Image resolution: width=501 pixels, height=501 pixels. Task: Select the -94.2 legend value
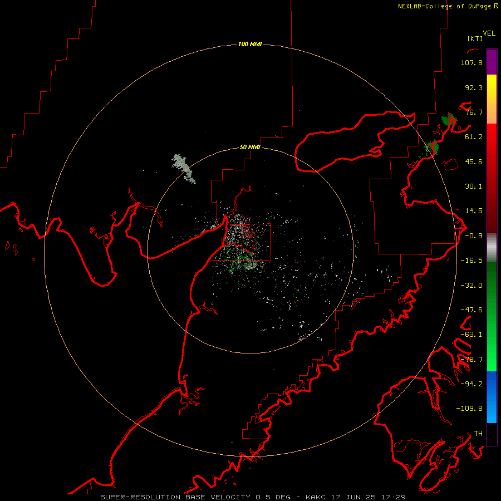coord(471,384)
